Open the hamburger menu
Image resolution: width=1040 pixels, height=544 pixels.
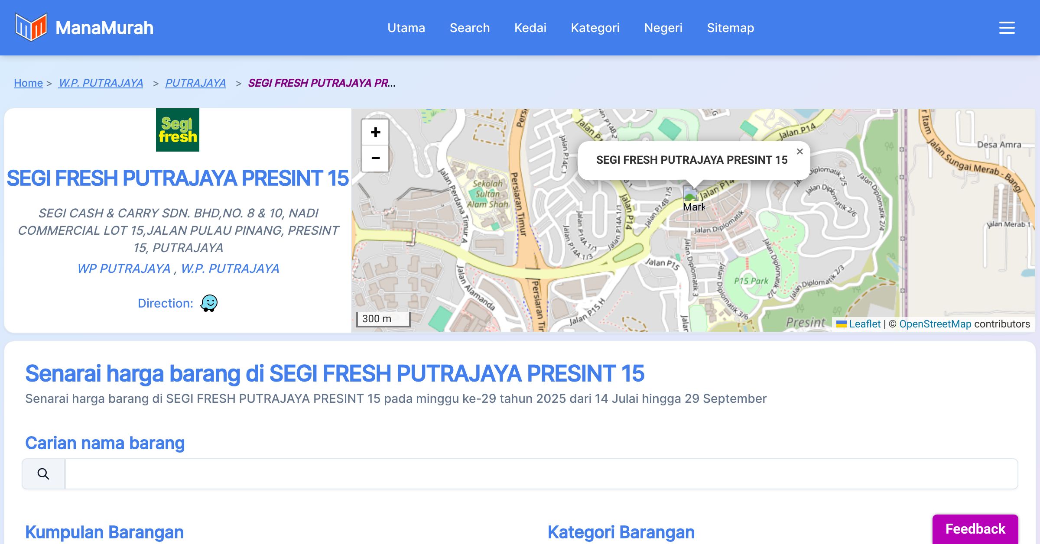[1007, 28]
